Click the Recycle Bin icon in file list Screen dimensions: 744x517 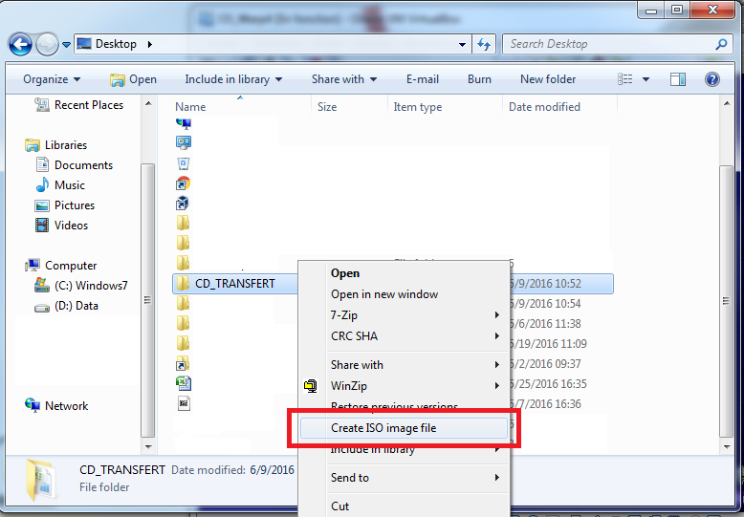click(183, 162)
